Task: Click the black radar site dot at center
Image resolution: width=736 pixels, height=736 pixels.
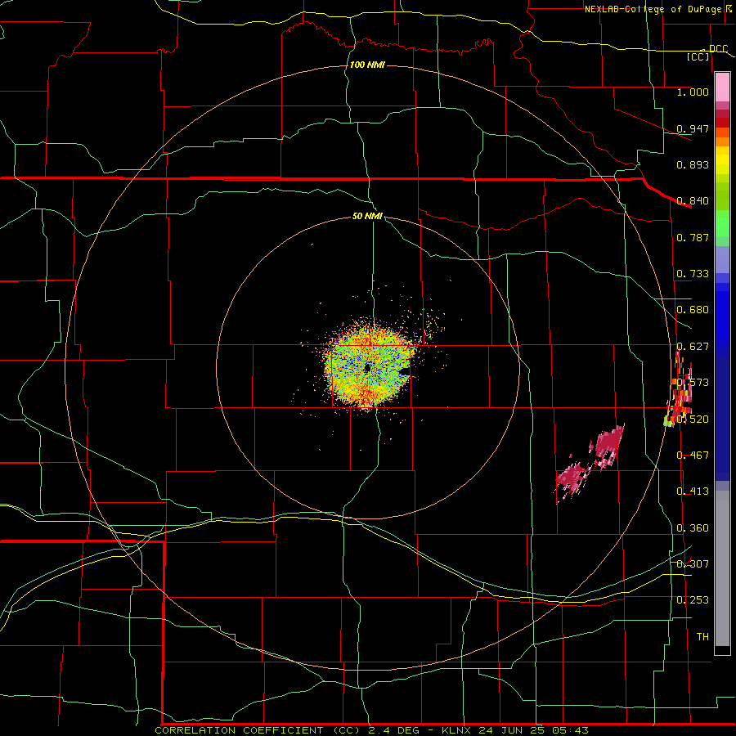Action: pyautogui.click(x=367, y=368)
